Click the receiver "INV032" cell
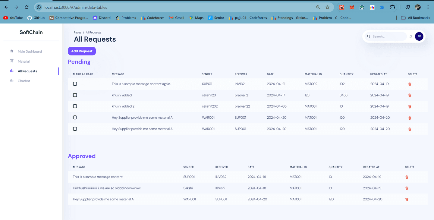This screenshot has width=434, height=220. pos(221,177)
